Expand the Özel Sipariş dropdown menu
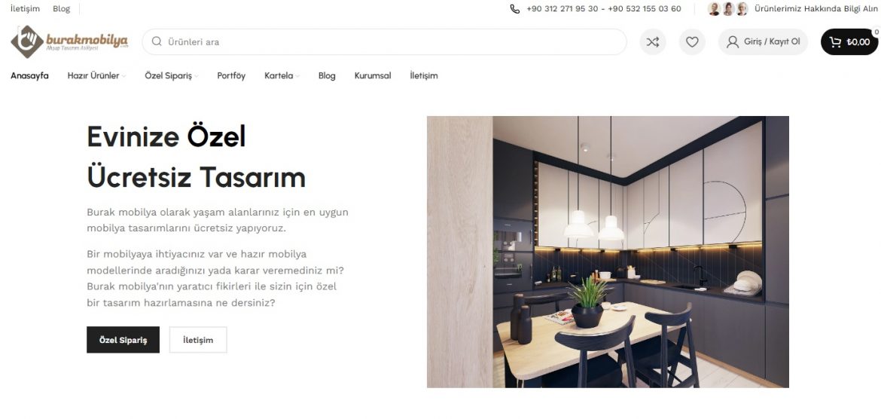Screen dimensions: 881x419 click(172, 75)
